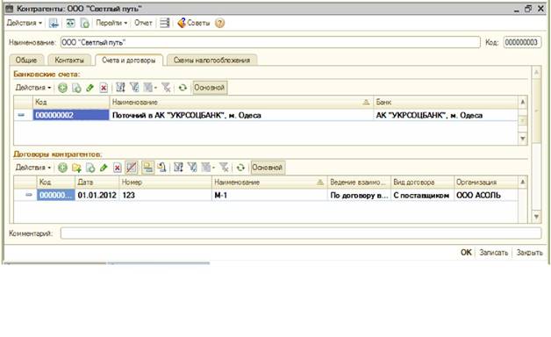Click filter funnel icon in bank accounts toolbar
Screen dimensions: 551x337
pyautogui.click(x=134, y=88)
